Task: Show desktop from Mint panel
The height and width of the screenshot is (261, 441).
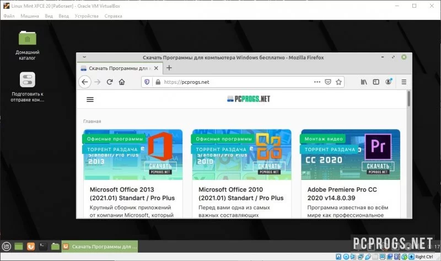Action: [19, 247]
